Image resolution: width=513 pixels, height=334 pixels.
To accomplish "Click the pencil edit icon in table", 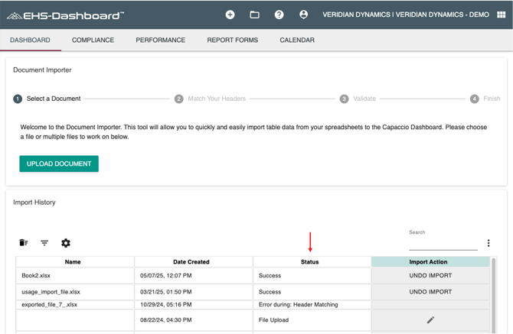I will [x=430, y=320].
